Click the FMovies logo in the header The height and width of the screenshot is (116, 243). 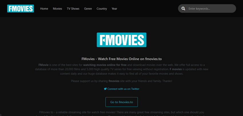coord(21,9)
